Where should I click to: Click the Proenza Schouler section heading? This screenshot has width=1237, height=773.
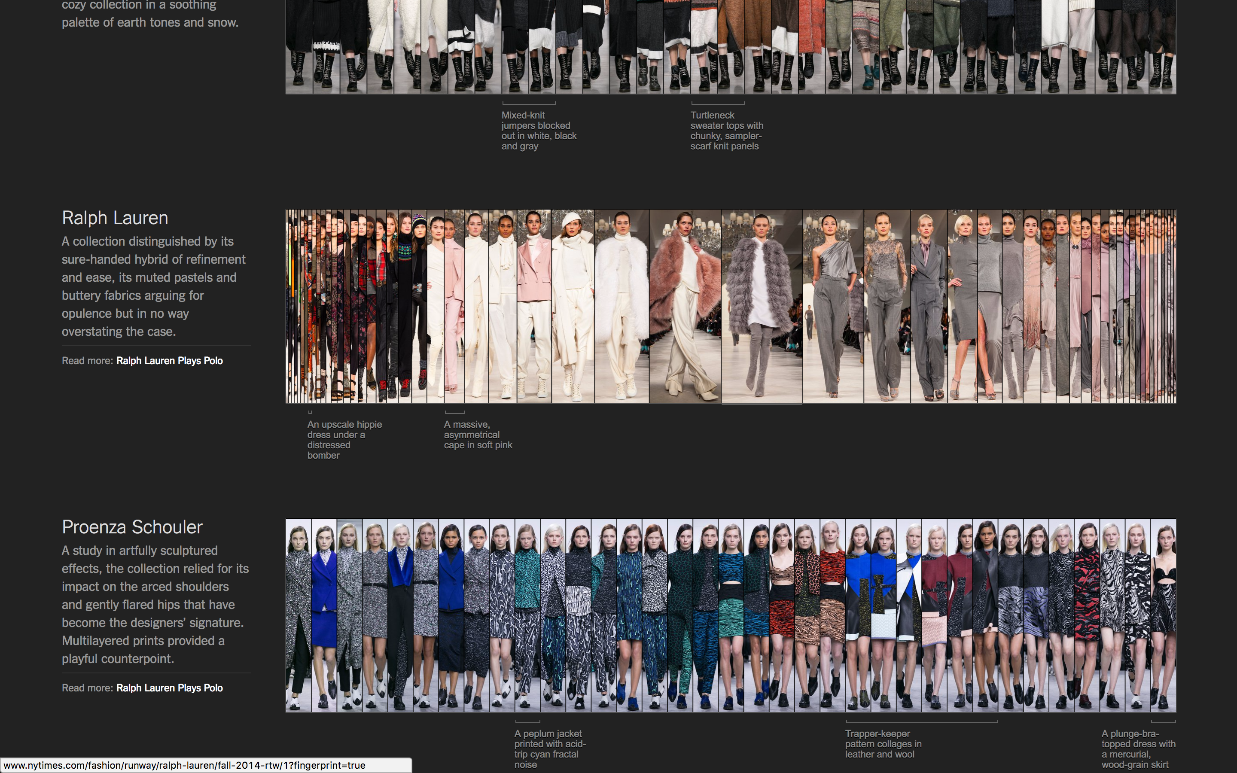[132, 526]
